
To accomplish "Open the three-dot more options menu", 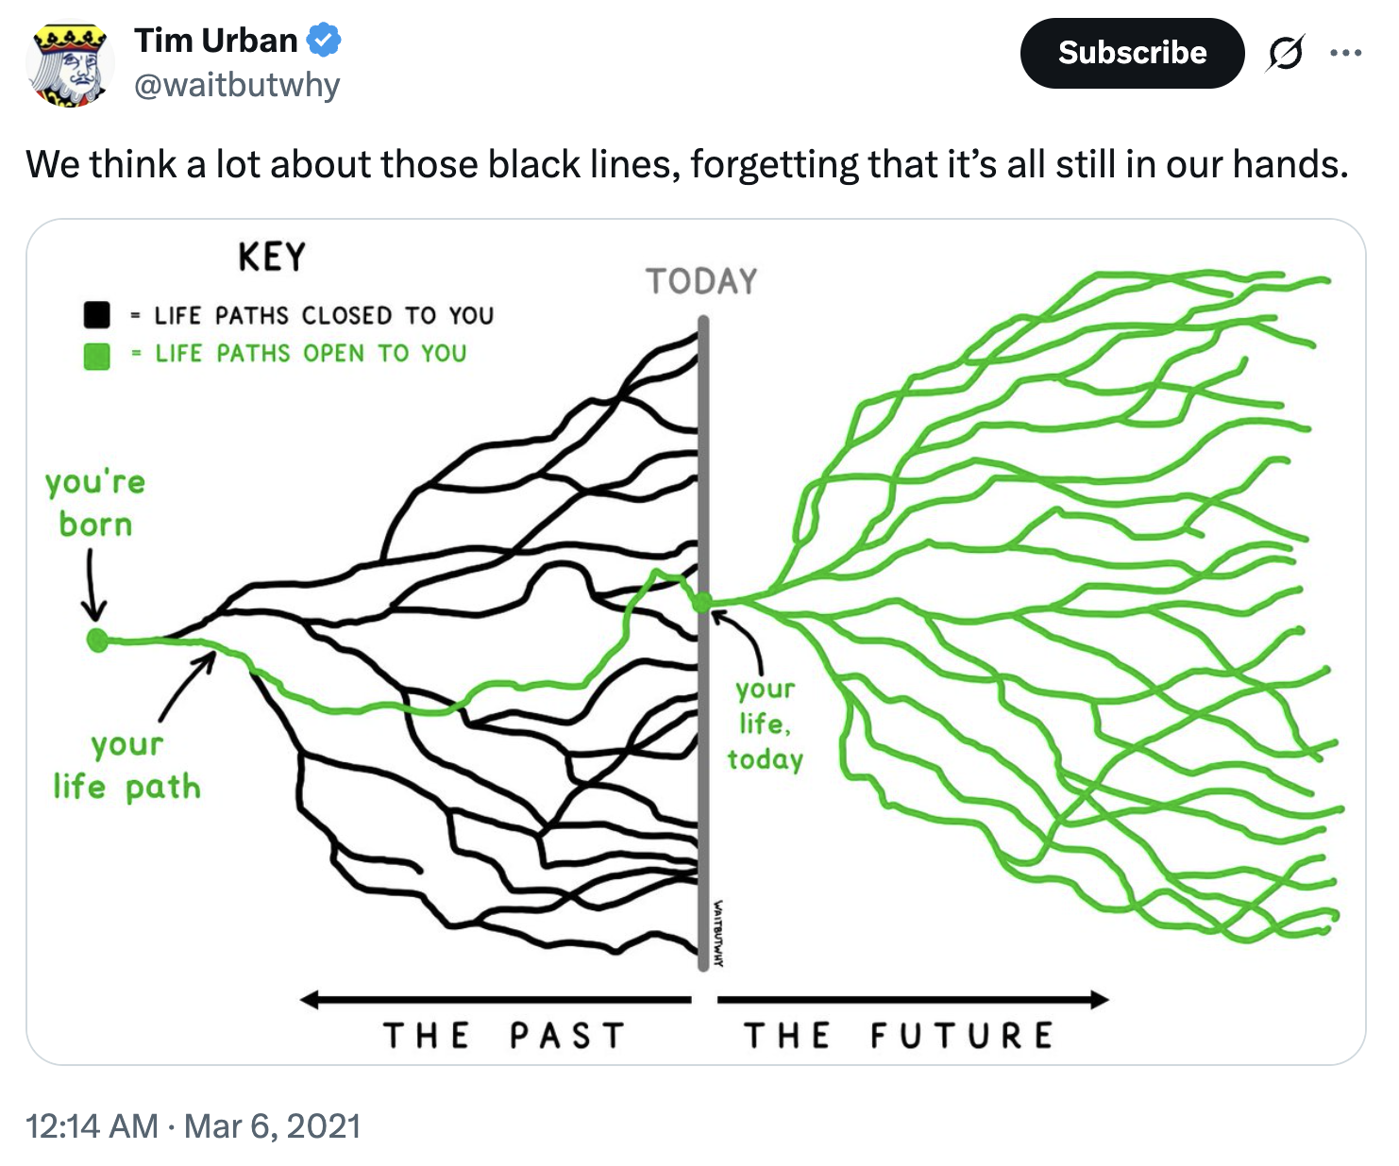I will [1345, 54].
